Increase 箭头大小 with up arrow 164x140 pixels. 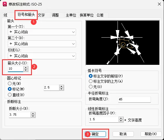(x=26, y=68)
